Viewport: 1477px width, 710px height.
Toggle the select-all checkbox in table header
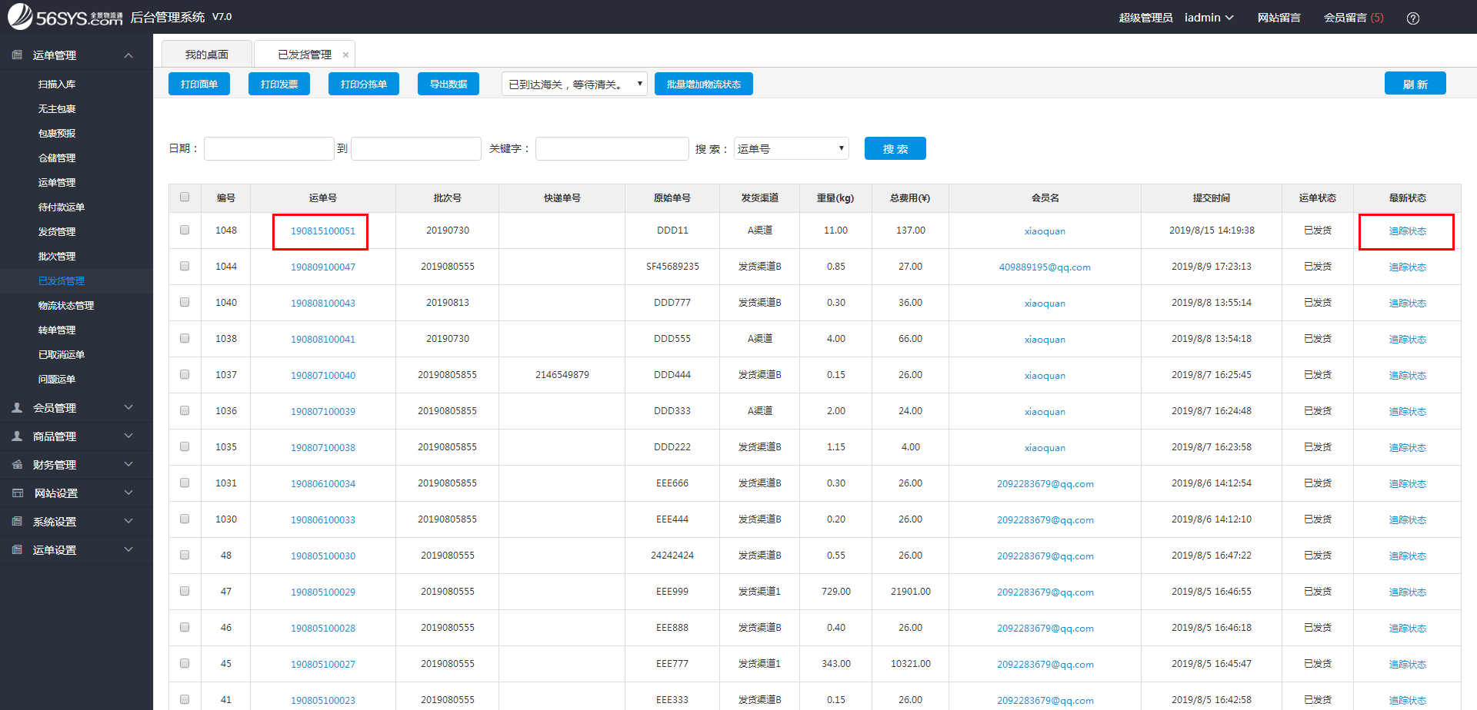point(185,197)
